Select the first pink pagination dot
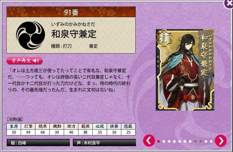The height and width of the screenshot is (152, 233). [x=158, y=141]
